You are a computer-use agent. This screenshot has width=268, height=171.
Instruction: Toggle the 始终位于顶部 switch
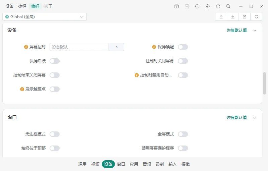[55, 148]
